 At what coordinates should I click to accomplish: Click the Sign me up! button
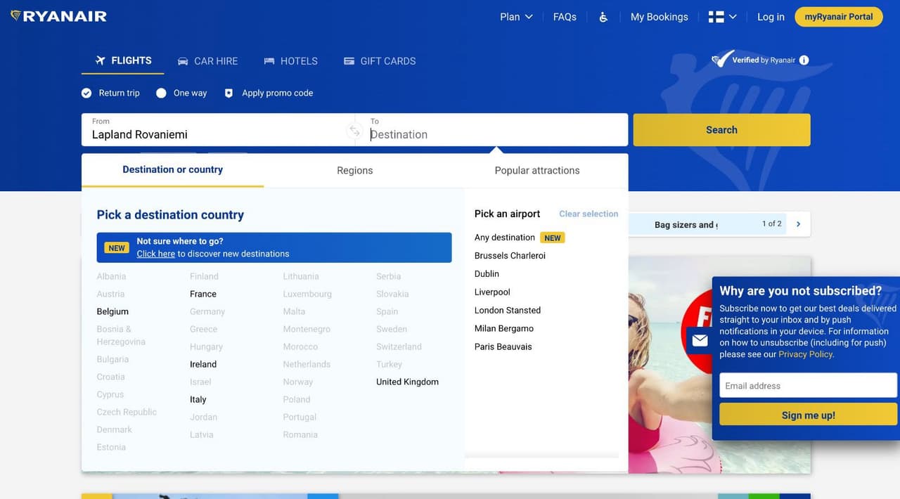click(808, 415)
